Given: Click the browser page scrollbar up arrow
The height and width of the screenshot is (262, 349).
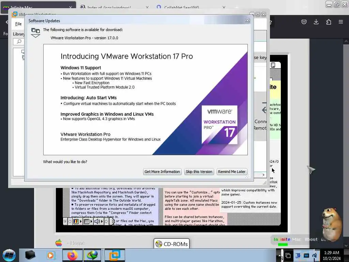Looking at the screenshot, I should pos(346,41).
